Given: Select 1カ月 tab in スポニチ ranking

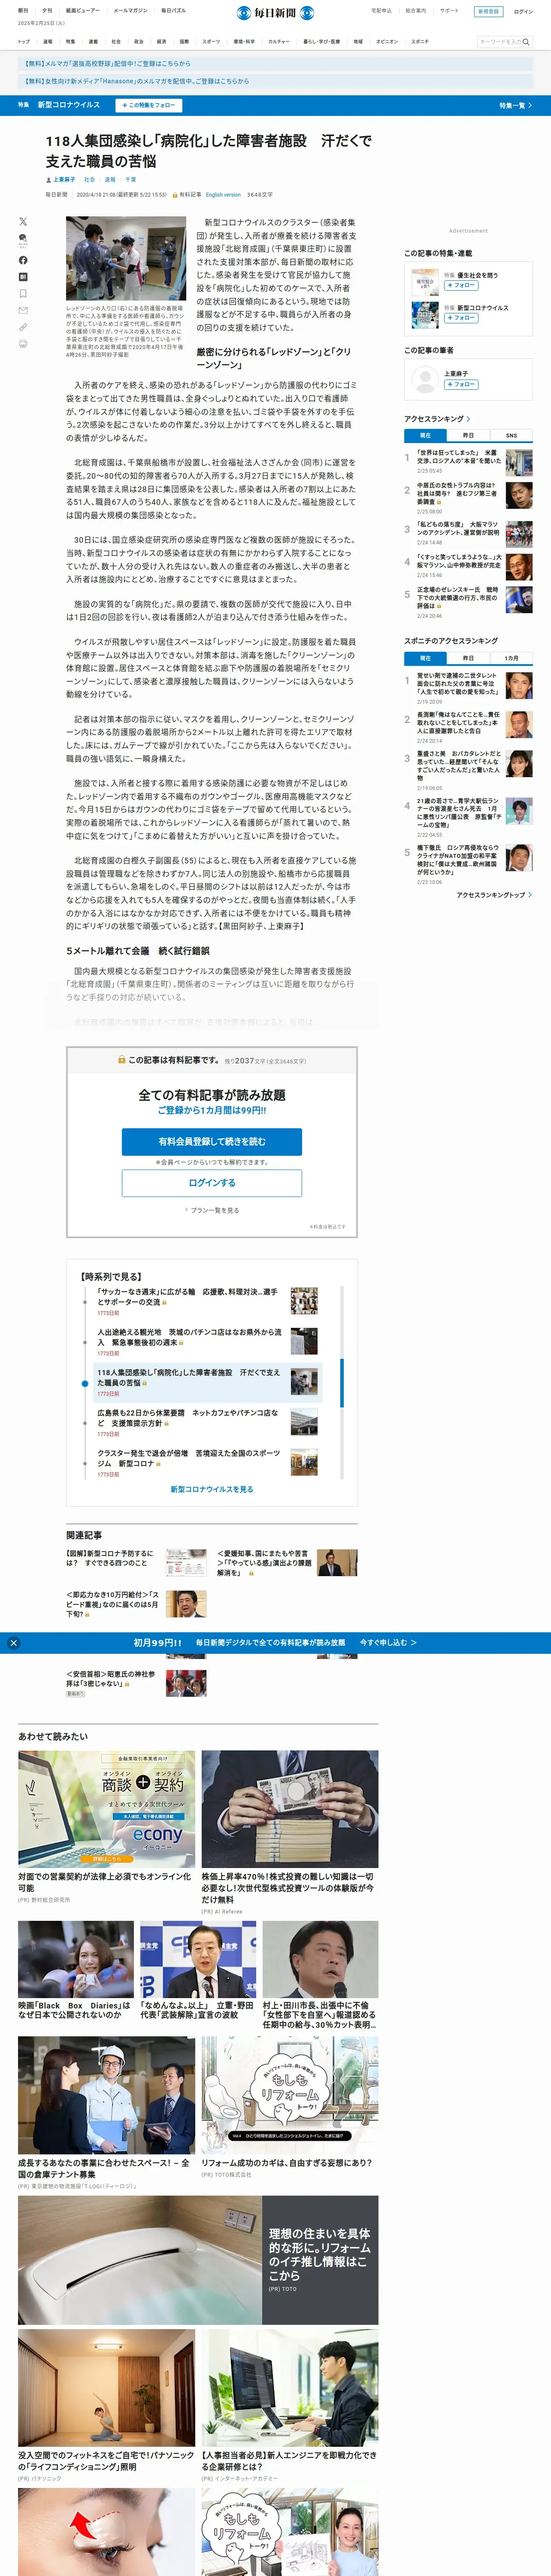Looking at the screenshot, I should [511, 658].
